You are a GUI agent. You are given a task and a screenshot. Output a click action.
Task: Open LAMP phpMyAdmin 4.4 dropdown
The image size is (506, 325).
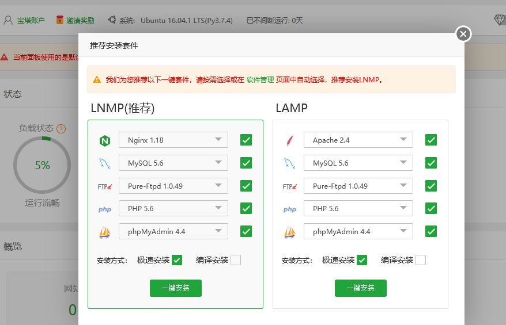(x=358, y=231)
